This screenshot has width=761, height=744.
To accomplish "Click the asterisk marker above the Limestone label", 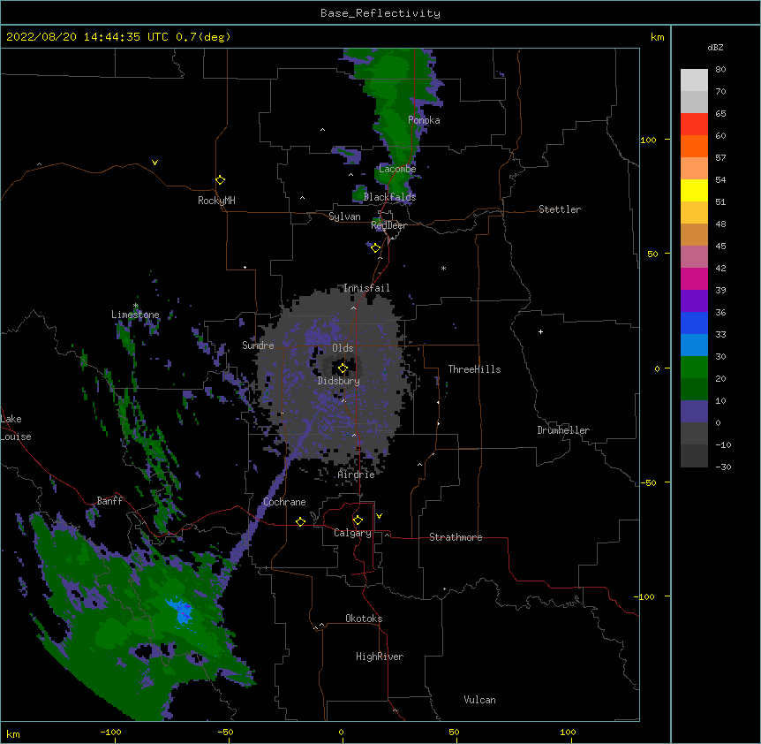I will pyautogui.click(x=136, y=306).
